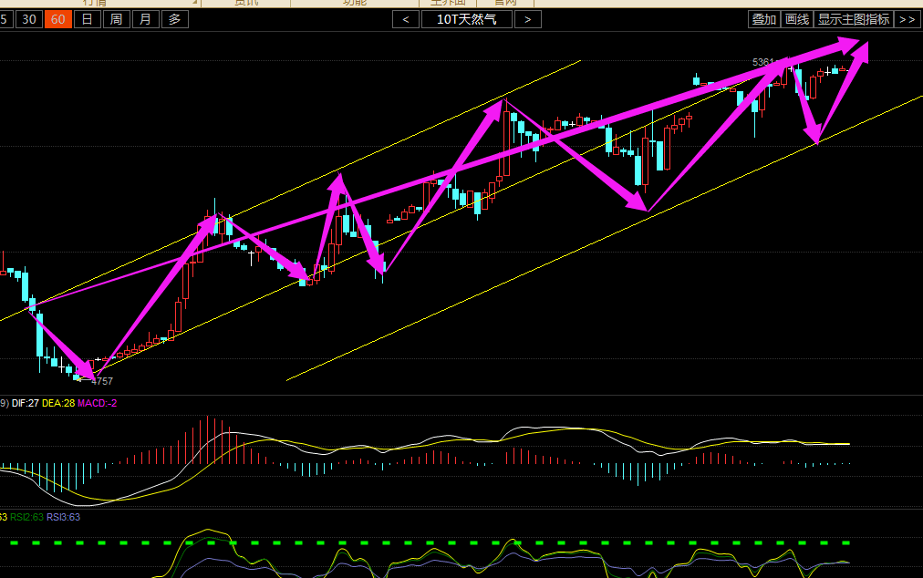
Task: Click the 5361 high price marker
Action: [x=762, y=63]
